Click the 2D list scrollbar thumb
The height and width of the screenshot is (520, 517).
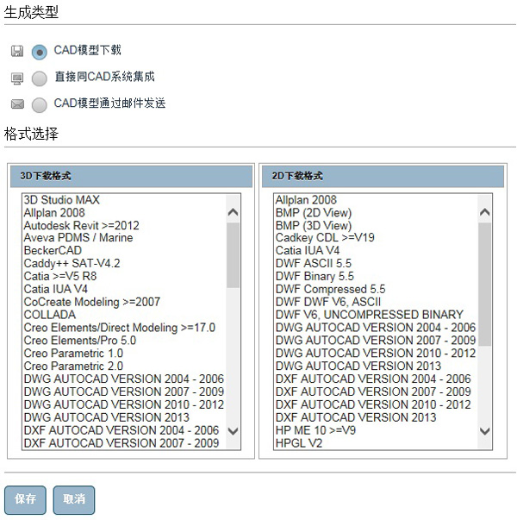pyautogui.click(x=485, y=285)
